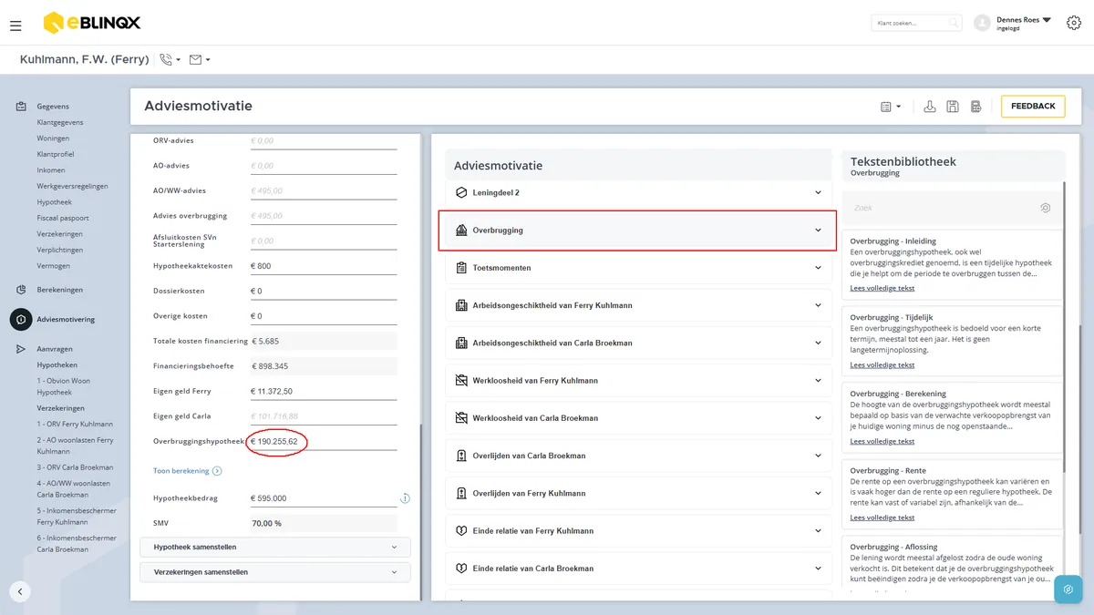Screen dimensions: 1094x615
Task: Click the Hypotheekaktekosten input field
Action: pyautogui.click(x=324, y=266)
